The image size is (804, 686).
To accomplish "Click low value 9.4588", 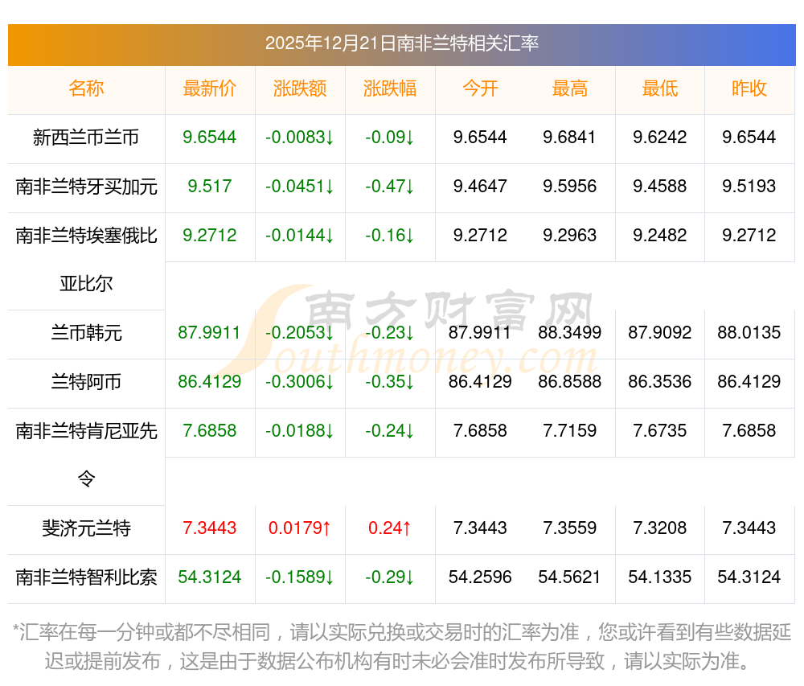I will (x=660, y=186).
